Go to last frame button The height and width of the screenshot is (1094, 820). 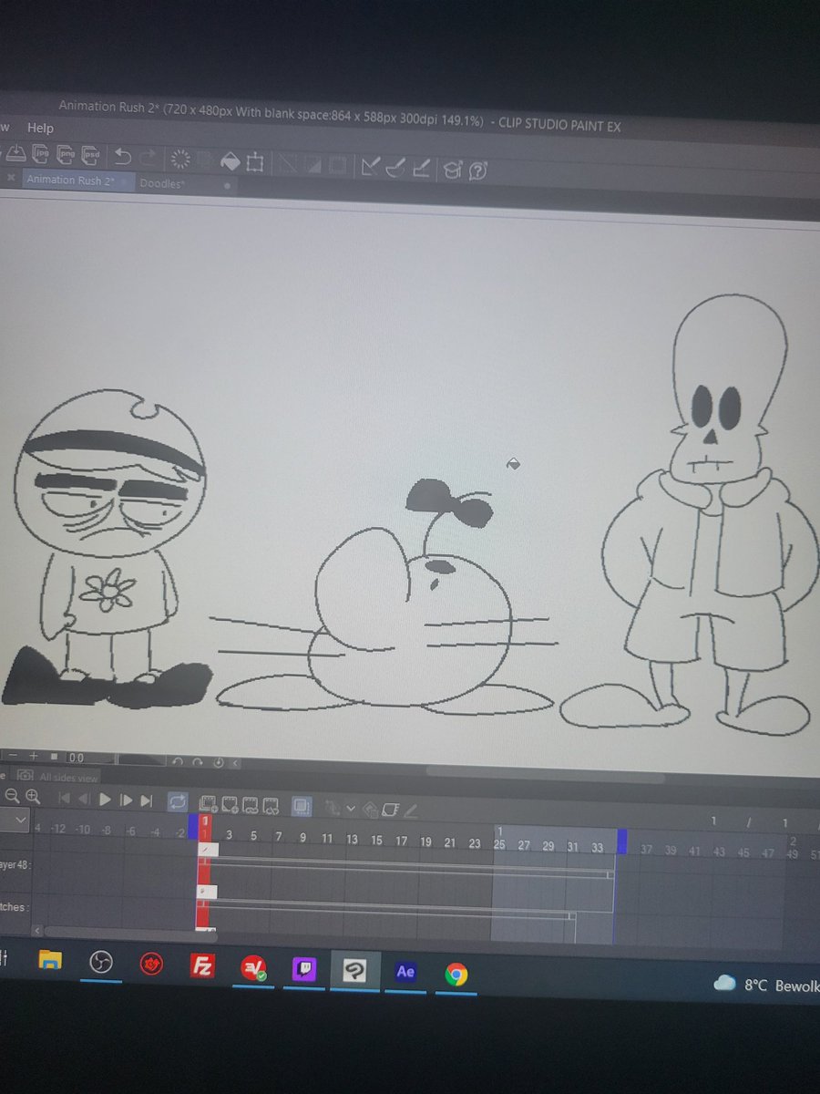point(146,800)
